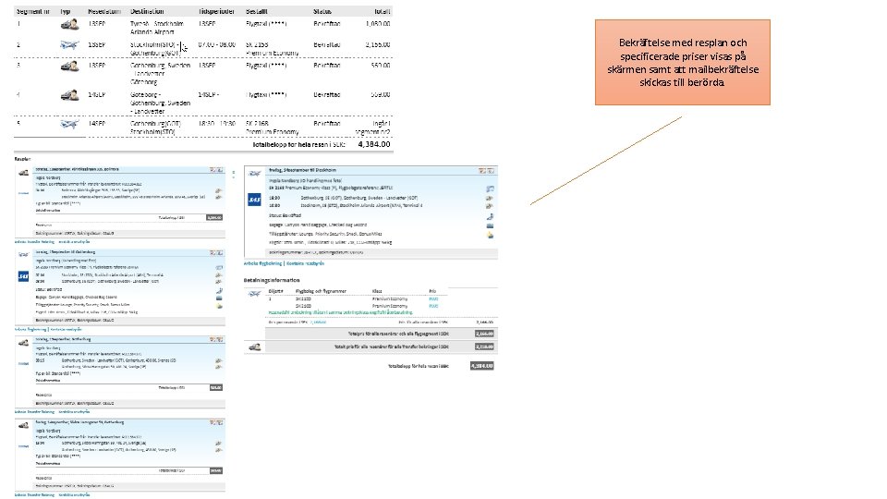Click top-right header icons of Stockholm return card
The width and height of the screenshot is (887, 499).
tap(487, 170)
